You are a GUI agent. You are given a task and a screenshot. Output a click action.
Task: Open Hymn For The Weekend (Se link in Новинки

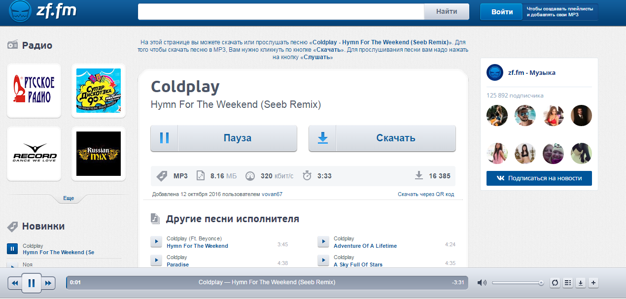point(58,252)
